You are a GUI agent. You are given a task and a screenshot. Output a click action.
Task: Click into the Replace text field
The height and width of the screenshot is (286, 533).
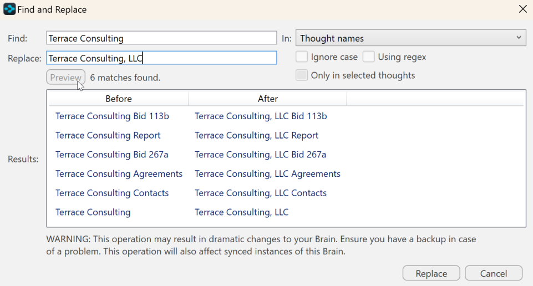161,58
